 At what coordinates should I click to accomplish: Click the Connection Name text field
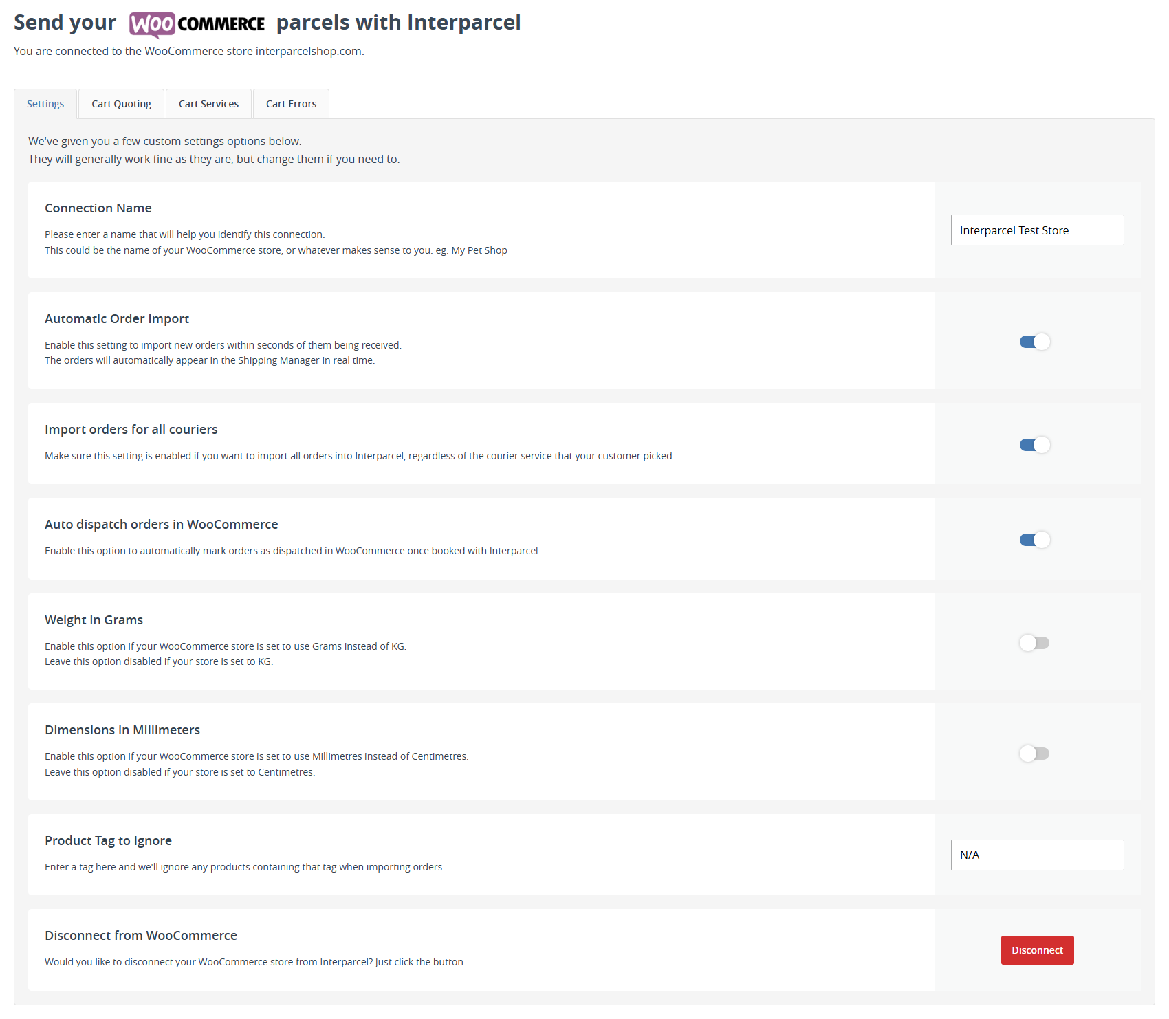pos(1037,230)
